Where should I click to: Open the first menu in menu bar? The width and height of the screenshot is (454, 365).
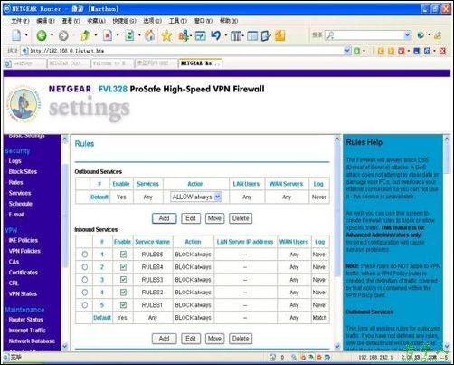coord(20,21)
